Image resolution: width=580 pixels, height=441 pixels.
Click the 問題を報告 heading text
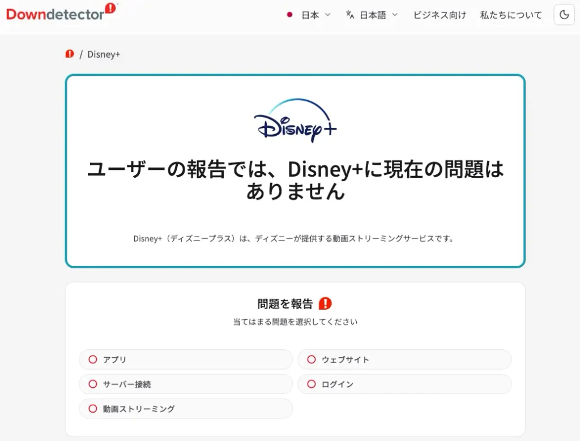pyautogui.click(x=285, y=304)
